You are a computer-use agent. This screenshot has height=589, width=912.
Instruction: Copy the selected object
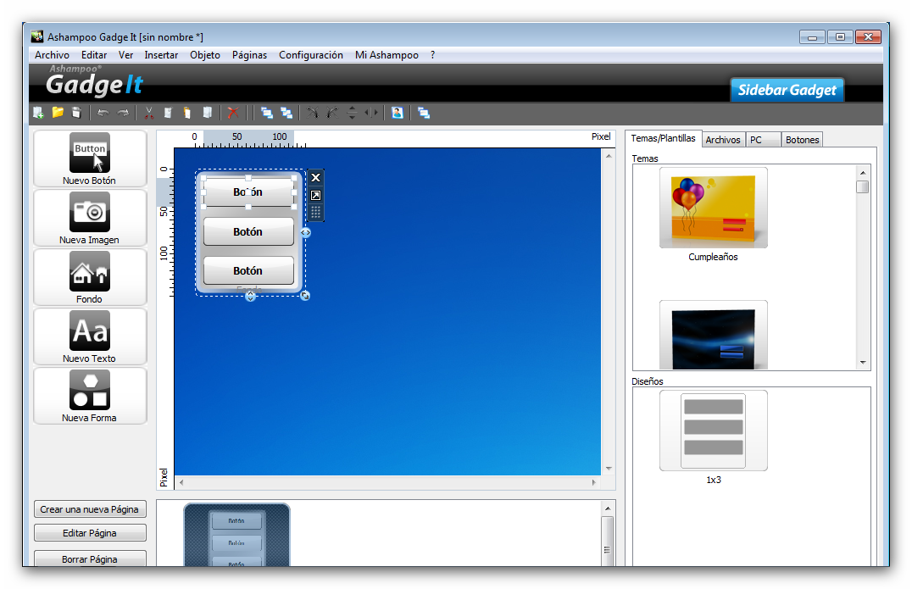(168, 113)
